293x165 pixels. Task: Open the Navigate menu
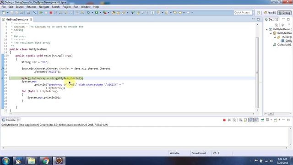click(44, 7)
